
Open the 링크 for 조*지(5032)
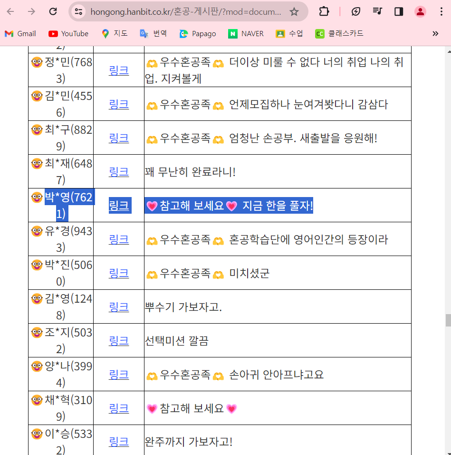(x=119, y=341)
